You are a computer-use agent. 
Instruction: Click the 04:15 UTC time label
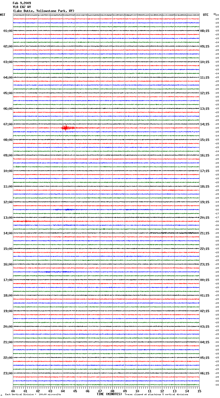pos(205,342)
